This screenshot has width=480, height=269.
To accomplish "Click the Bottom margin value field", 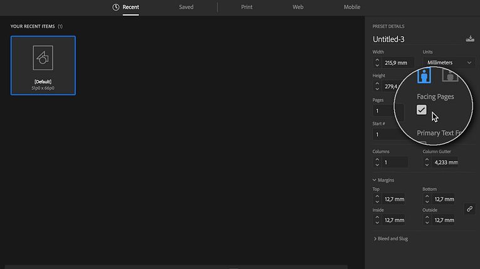I will click(443, 199).
